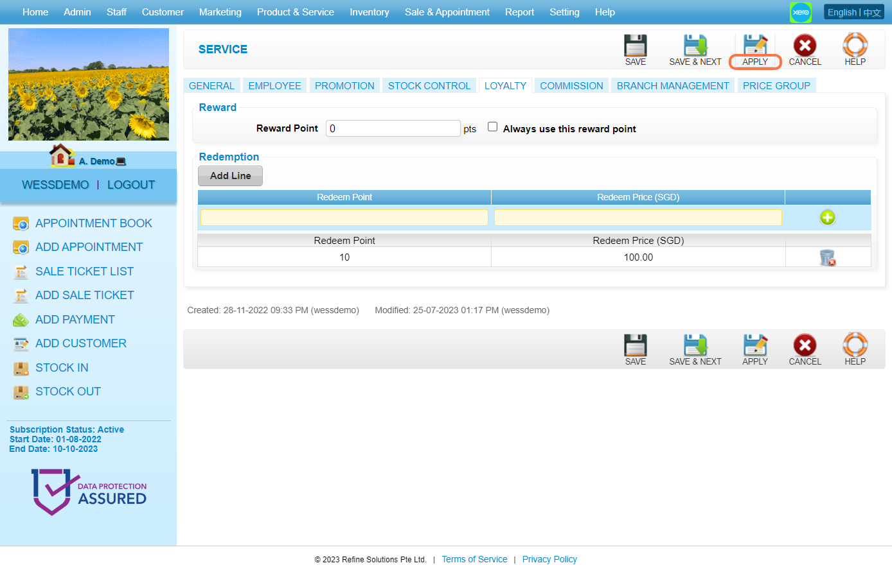Open the Product & Service menu

296,12
